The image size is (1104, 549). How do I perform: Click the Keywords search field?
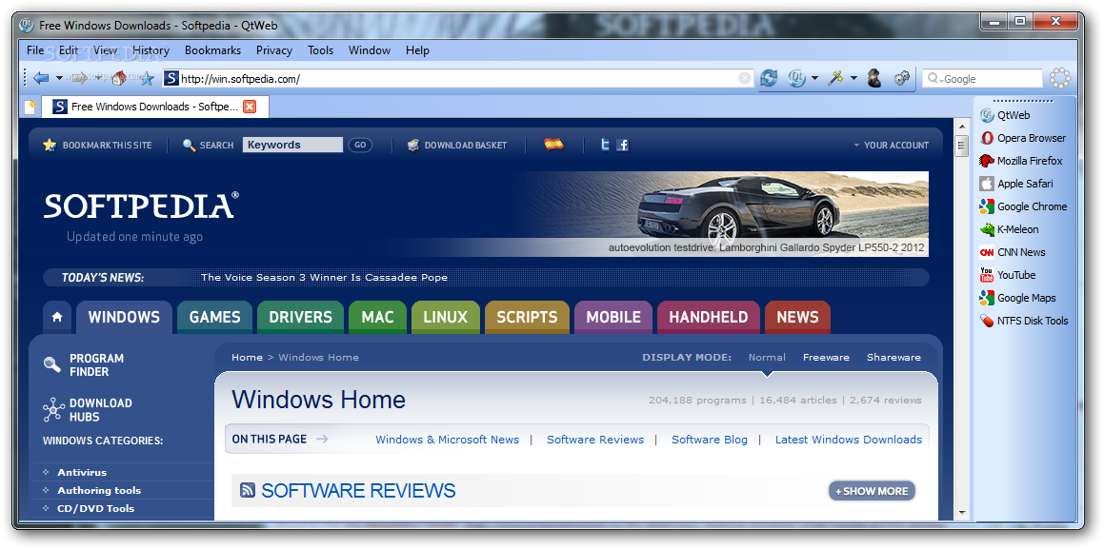[x=292, y=145]
